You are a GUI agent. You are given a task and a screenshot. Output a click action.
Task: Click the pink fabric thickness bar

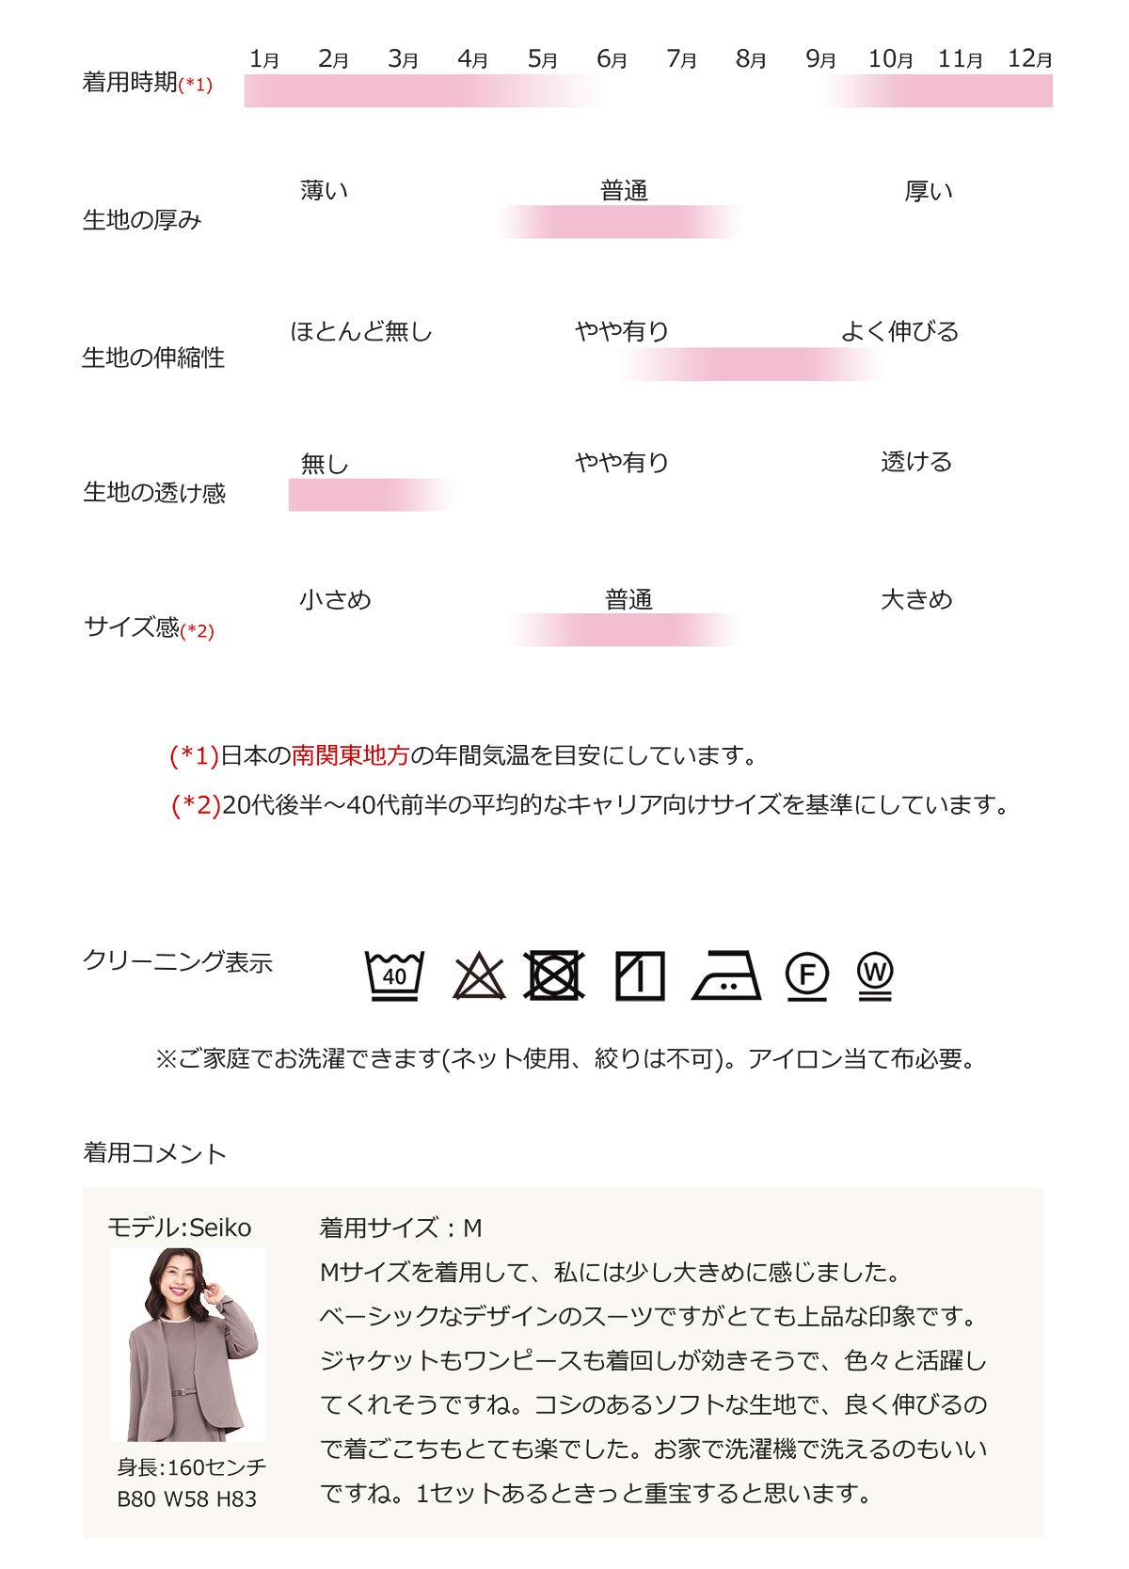pyautogui.click(x=621, y=222)
